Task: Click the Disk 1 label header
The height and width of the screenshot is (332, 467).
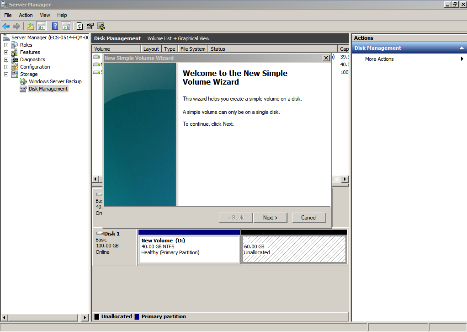Action: pyautogui.click(x=111, y=234)
